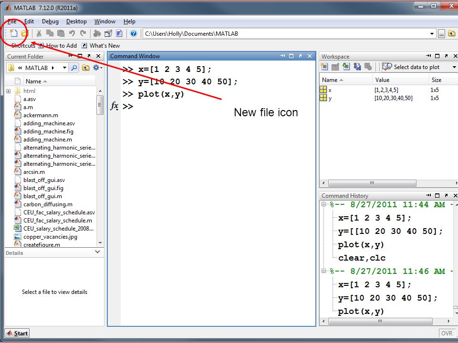Open the Window menu
This screenshot has width=458, height=343.
pos(105,21)
